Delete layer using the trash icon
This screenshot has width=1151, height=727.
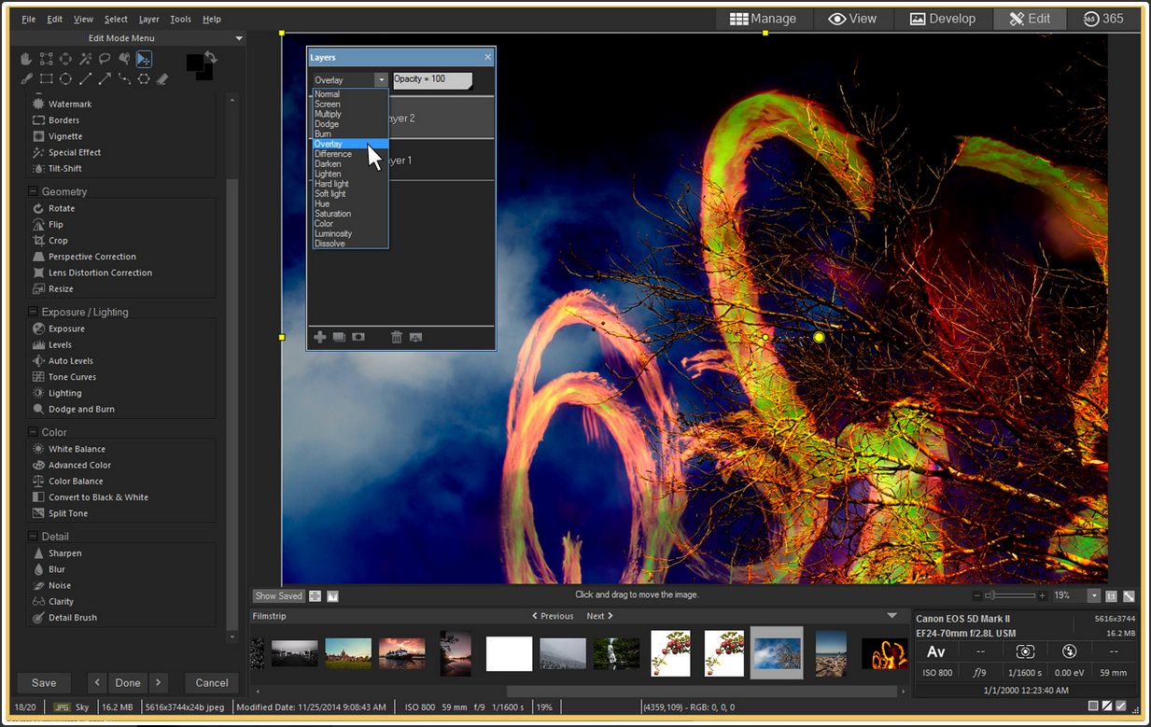[x=397, y=337]
